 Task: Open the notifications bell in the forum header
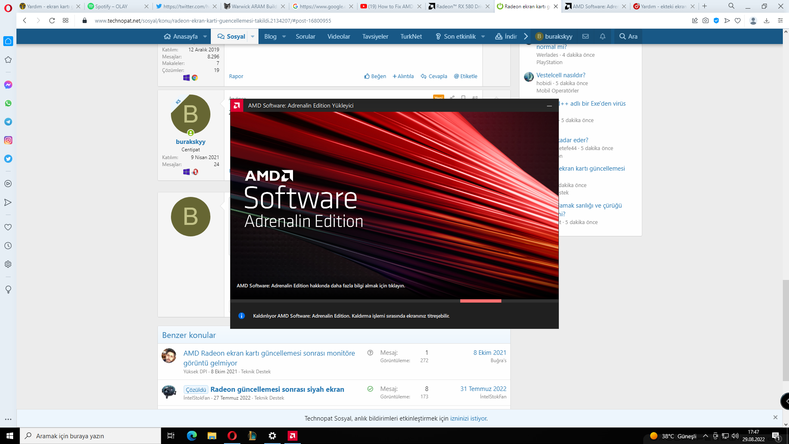pos(602,36)
